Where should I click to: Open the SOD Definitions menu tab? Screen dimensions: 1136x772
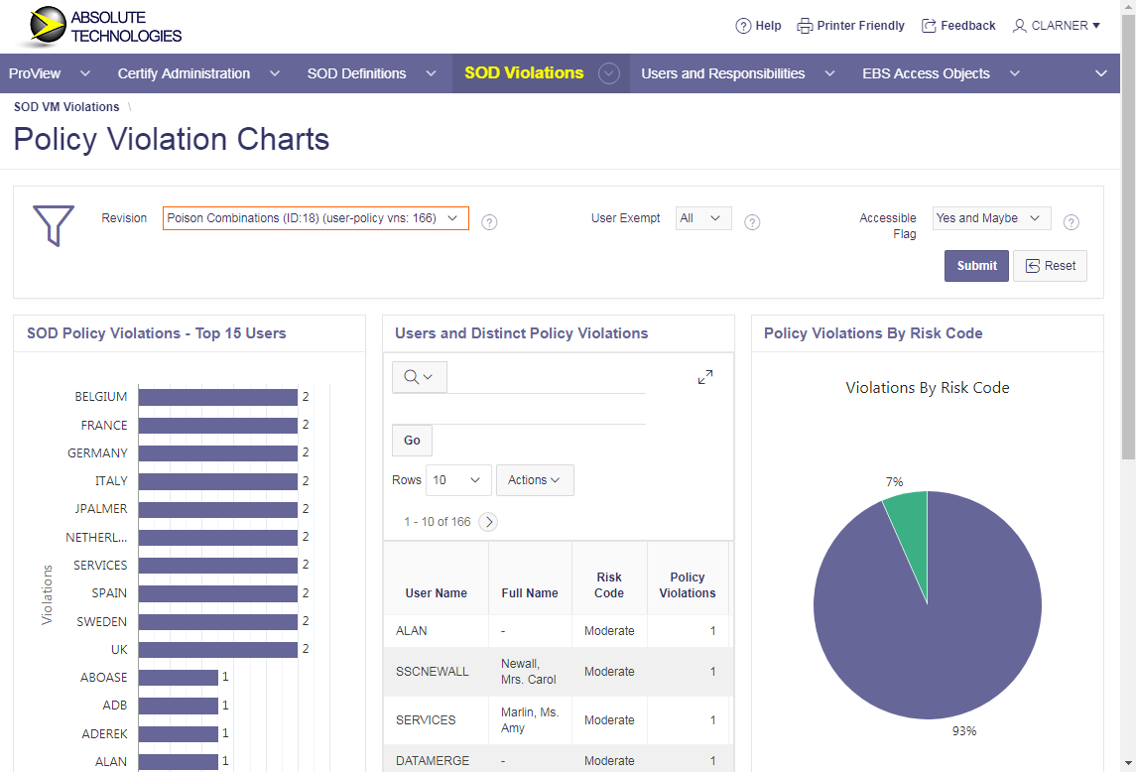[357, 73]
